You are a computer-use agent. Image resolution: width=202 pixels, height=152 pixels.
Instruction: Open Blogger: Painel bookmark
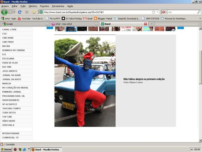tap(103, 18)
